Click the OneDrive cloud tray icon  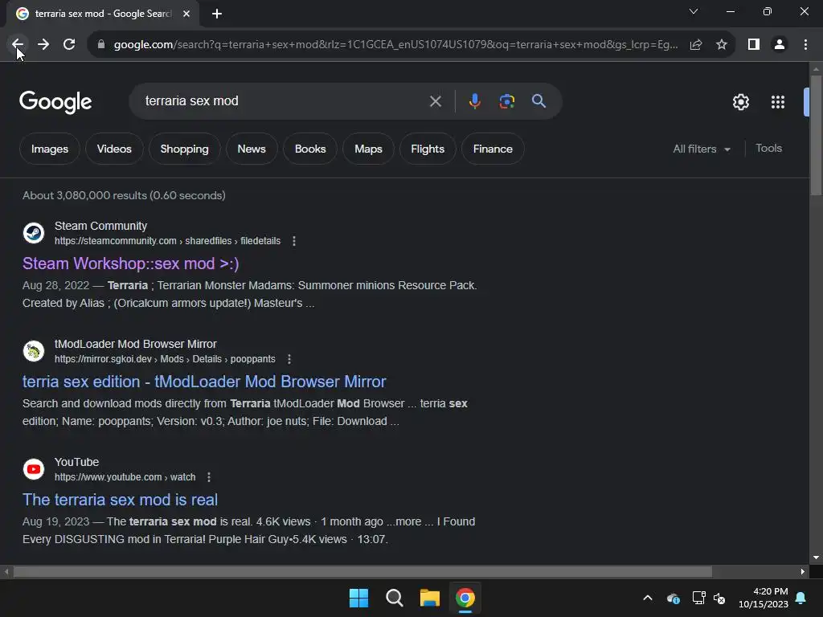click(x=673, y=598)
